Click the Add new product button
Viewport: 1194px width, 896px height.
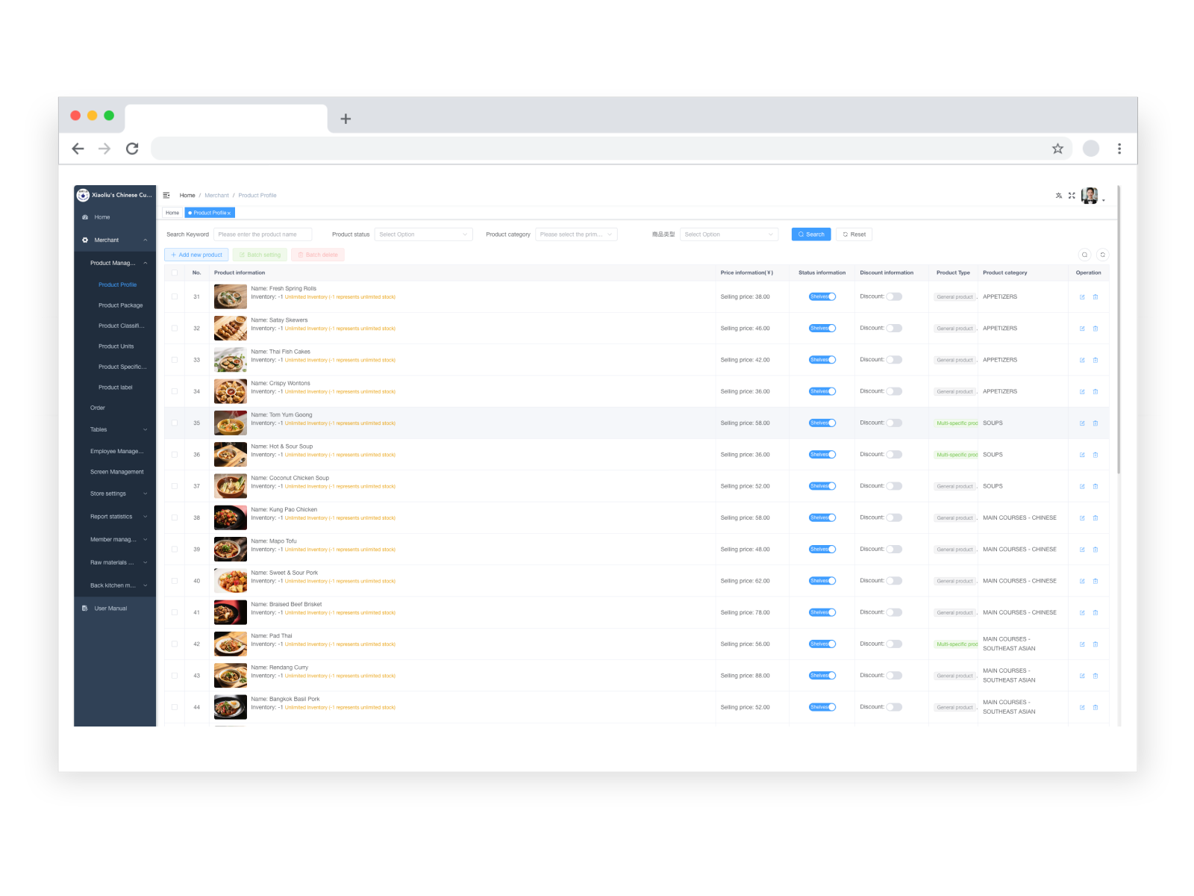point(196,255)
